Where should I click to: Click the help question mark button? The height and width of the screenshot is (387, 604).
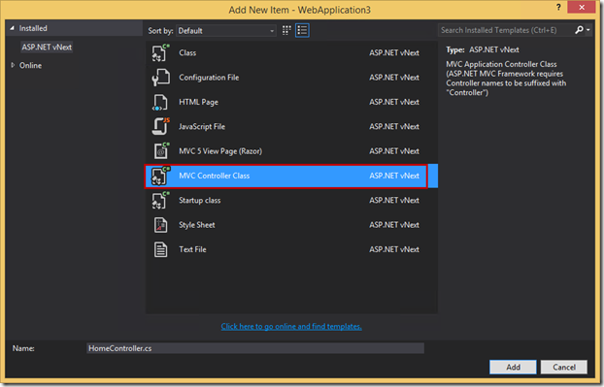coord(558,8)
